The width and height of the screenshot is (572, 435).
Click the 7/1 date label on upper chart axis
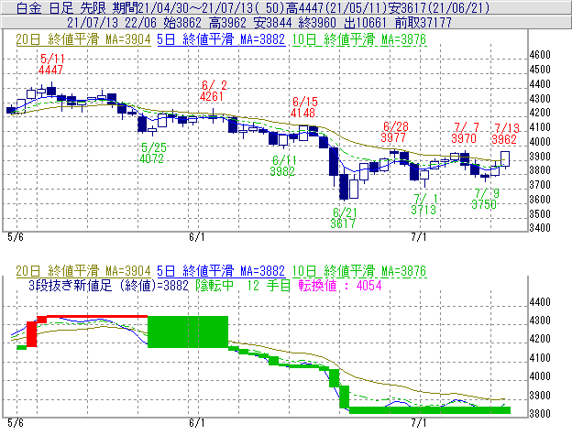(x=419, y=237)
